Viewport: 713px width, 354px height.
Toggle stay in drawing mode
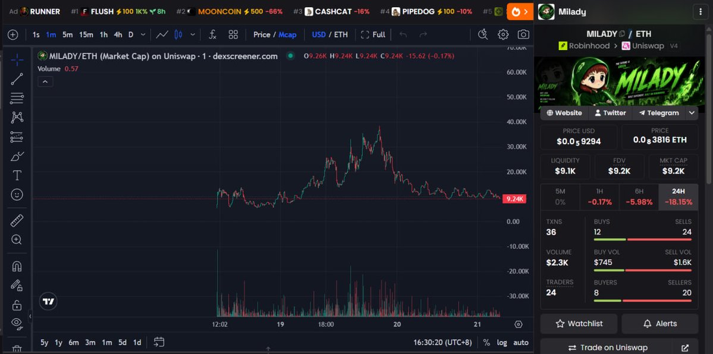tap(17, 285)
